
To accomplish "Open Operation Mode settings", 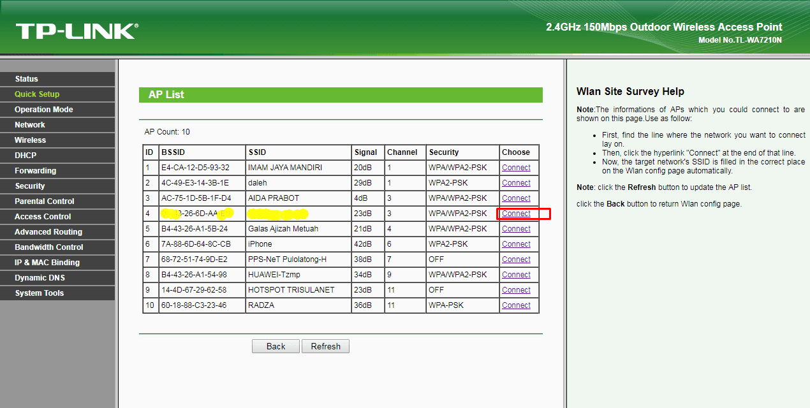I will [x=57, y=110].
